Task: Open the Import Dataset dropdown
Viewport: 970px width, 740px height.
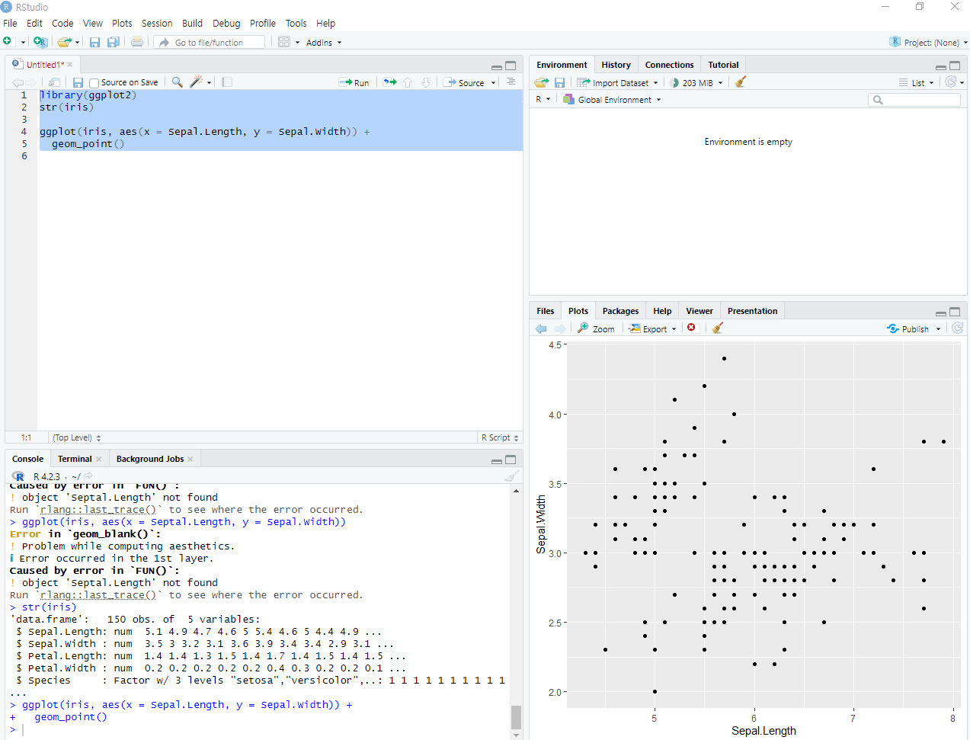Action: (617, 82)
